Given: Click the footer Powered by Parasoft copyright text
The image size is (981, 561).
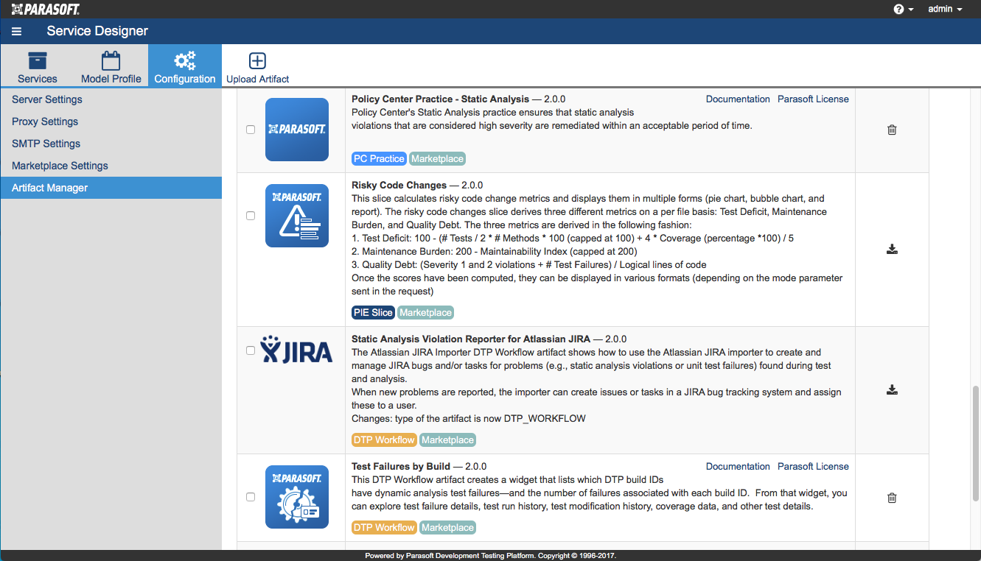Looking at the screenshot, I should tap(490, 556).
